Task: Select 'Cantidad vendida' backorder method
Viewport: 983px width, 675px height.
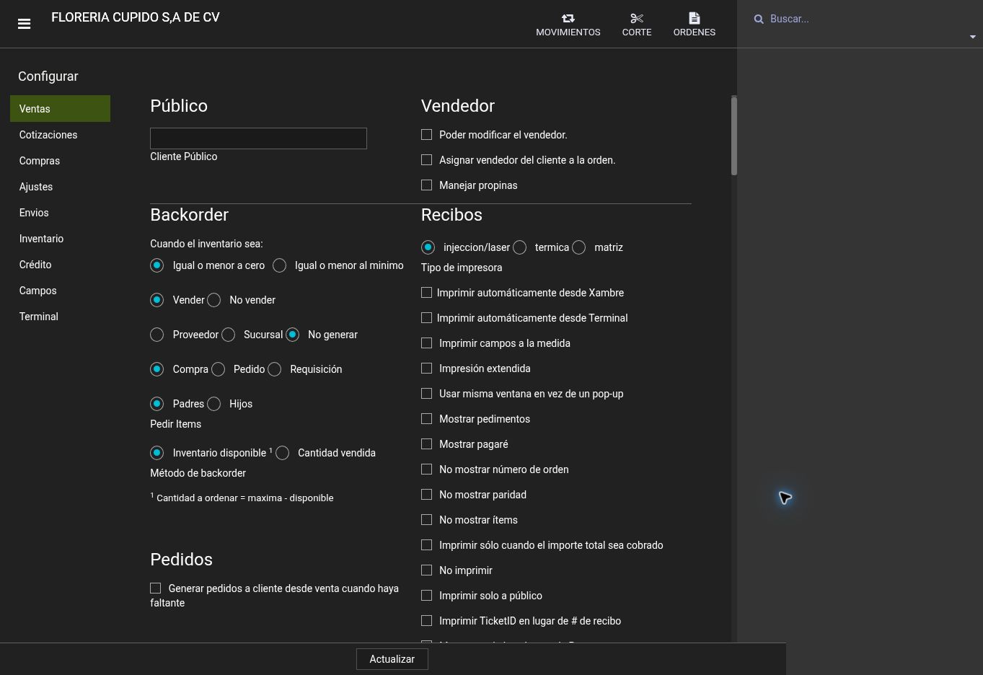Action: pyautogui.click(x=283, y=453)
